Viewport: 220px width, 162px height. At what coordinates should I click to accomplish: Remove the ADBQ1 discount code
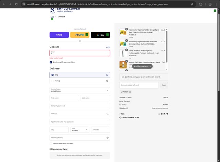point(130,92)
